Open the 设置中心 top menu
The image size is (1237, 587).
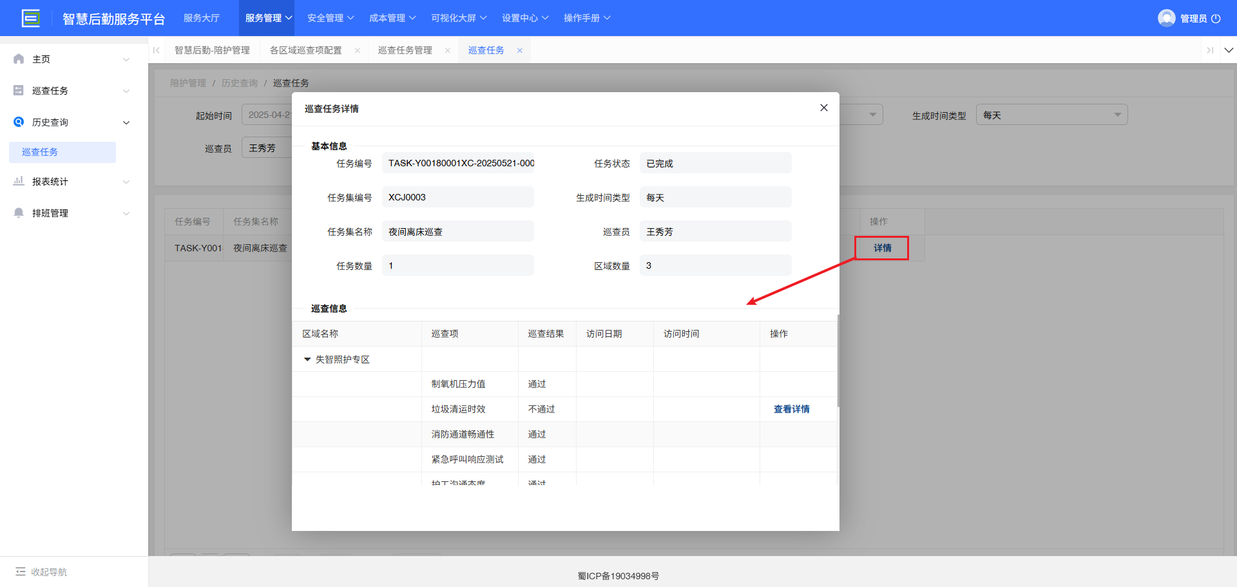pos(525,18)
